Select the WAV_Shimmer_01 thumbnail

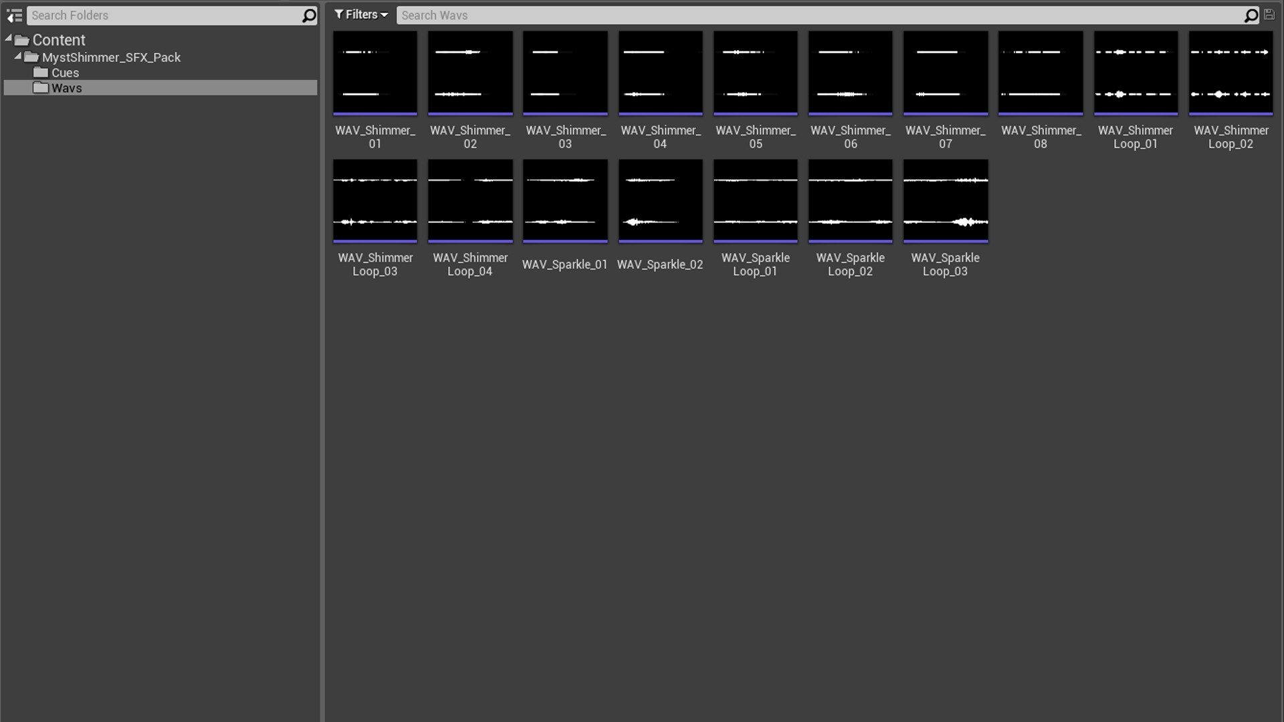[x=375, y=73]
